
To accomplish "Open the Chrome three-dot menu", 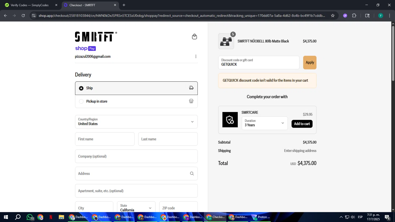I will [x=389, y=16].
